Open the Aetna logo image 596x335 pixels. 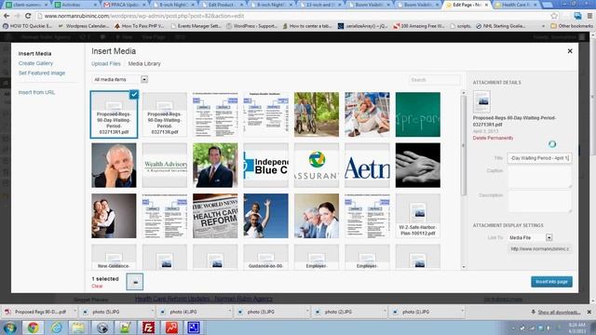click(367, 166)
